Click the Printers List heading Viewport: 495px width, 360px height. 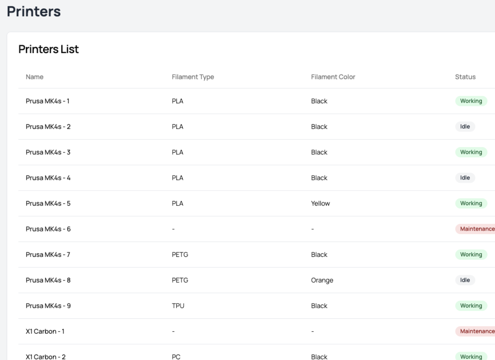48,49
